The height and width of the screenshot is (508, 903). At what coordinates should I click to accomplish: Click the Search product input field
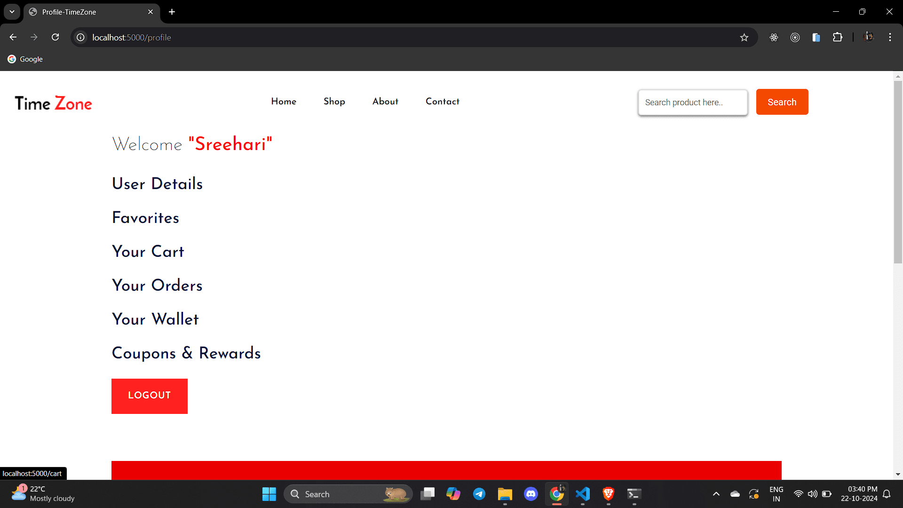[x=692, y=102]
